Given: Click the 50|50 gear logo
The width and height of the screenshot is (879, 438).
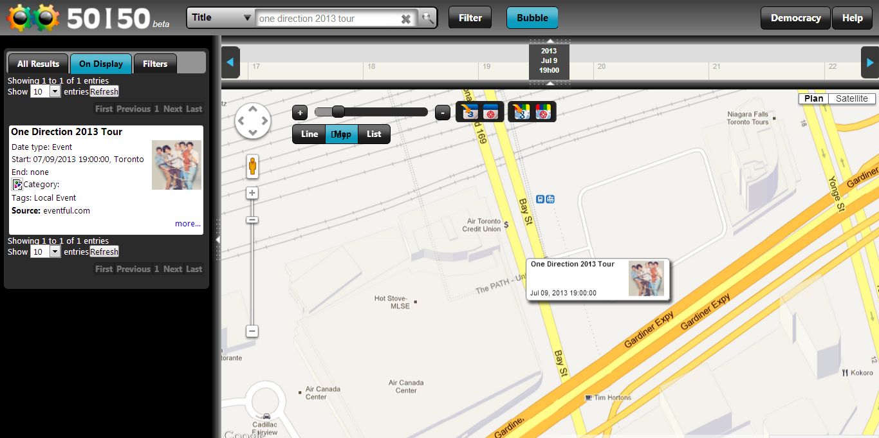Looking at the screenshot, I should [33, 19].
